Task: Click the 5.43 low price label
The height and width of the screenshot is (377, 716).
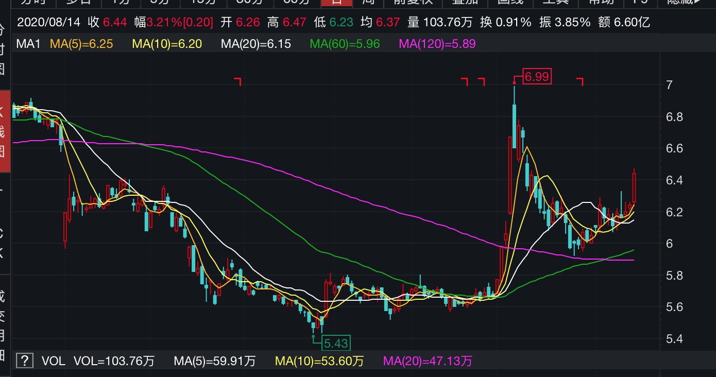Action: pyautogui.click(x=336, y=343)
